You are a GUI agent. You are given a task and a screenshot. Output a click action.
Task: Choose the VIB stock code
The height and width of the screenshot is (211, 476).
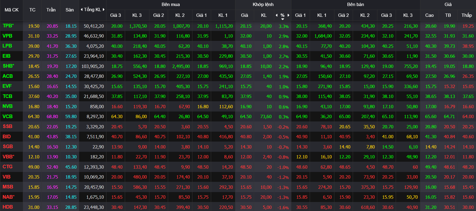pyautogui.click(x=7, y=177)
